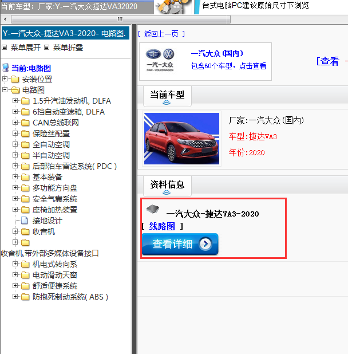Expand the 多功能方向盘 node
The height and width of the screenshot is (354, 348).
(x=15, y=188)
